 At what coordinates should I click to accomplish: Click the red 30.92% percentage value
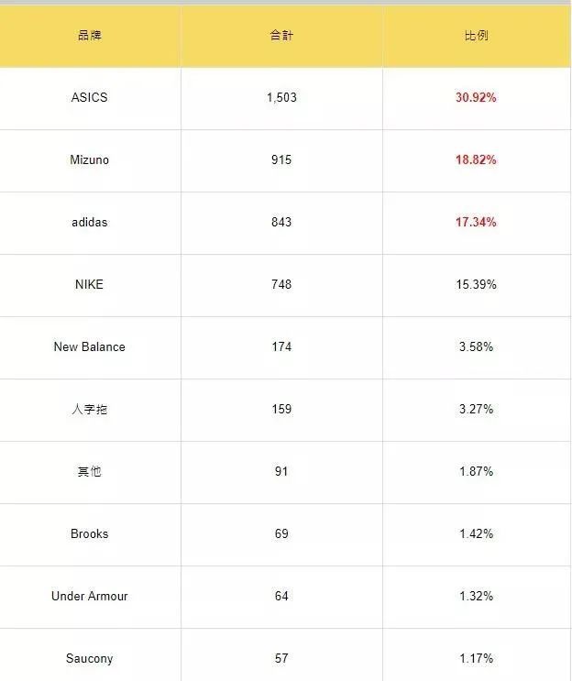(476, 97)
